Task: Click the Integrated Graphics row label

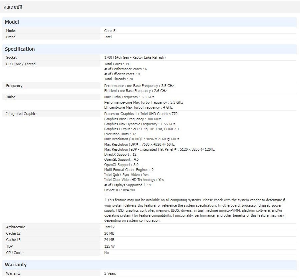Action: tap(22, 114)
